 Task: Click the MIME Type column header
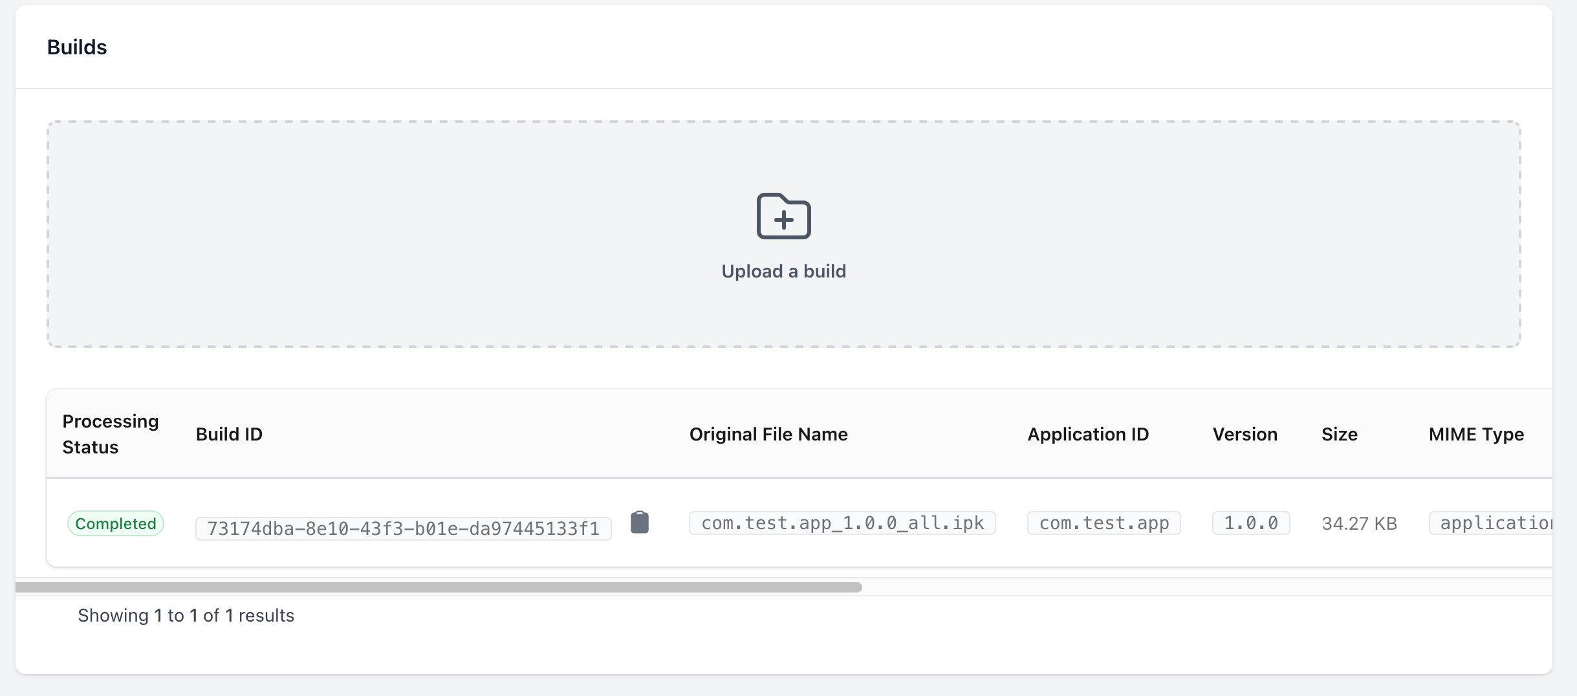coord(1476,434)
